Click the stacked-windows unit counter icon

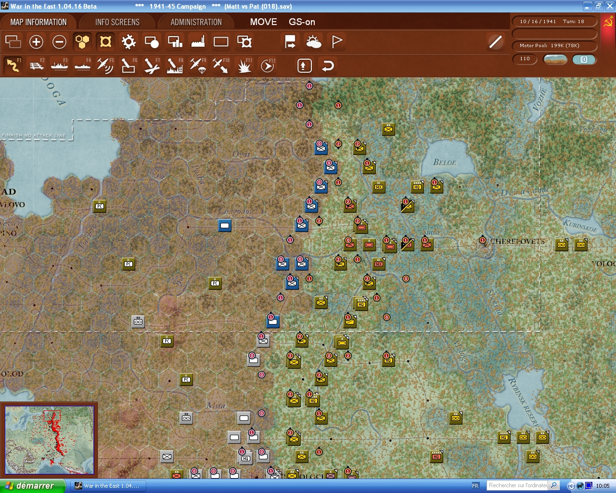click(13, 42)
